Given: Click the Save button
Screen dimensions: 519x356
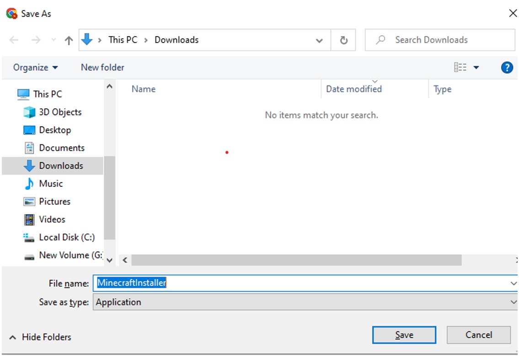Looking at the screenshot, I should pyautogui.click(x=404, y=335).
